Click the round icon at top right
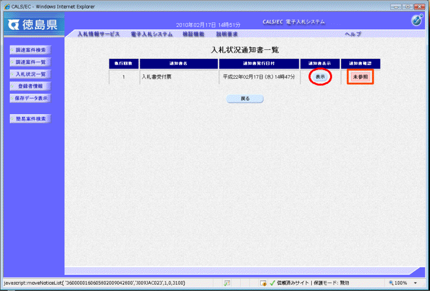The width and height of the screenshot is (430, 291). tap(417, 21)
